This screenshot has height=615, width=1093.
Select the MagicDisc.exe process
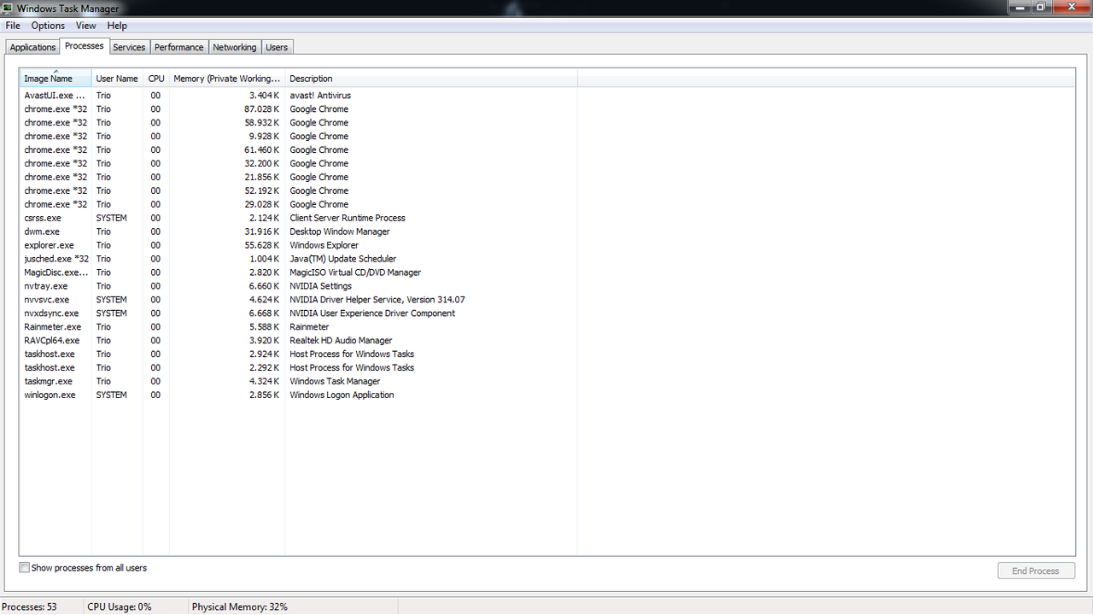coord(299,272)
